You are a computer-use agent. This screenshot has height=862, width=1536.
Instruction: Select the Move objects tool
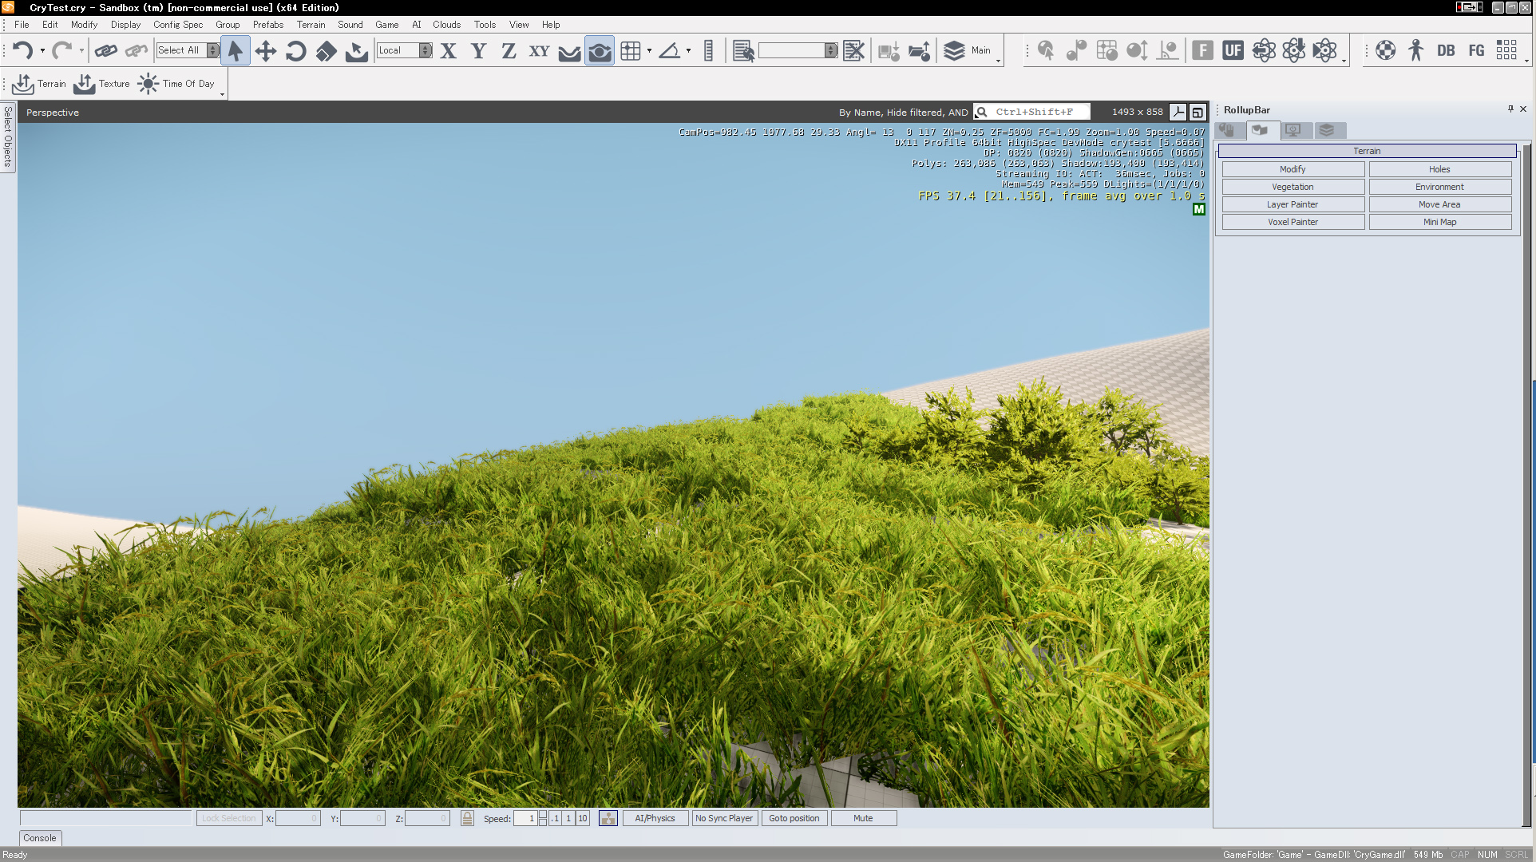pyautogui.click(x=265, y=51)
